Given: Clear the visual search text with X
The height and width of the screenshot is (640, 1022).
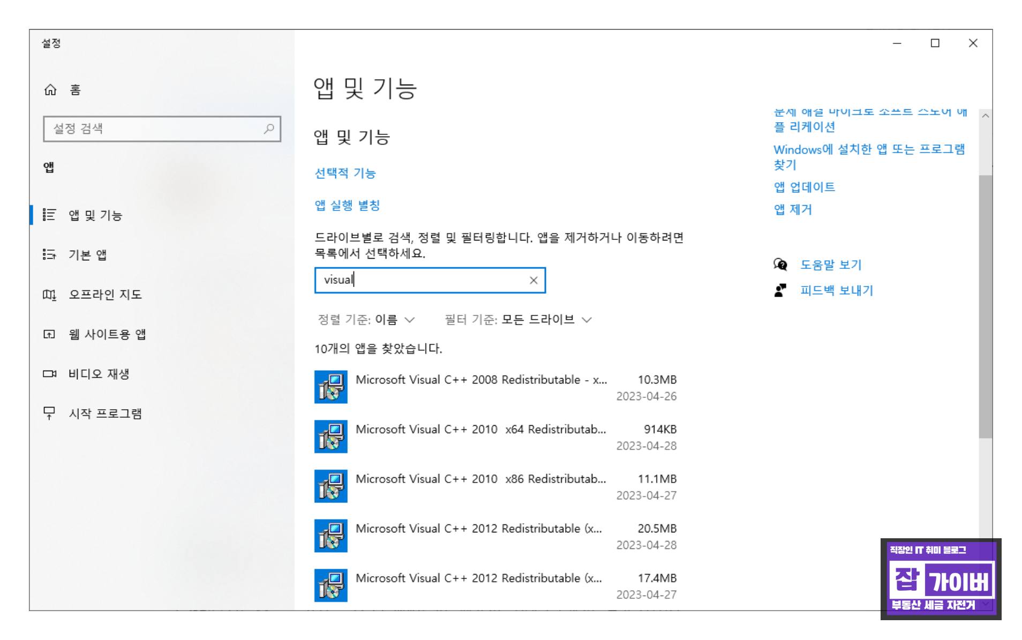Looking at the screenshot, I should tap(533, 280).
